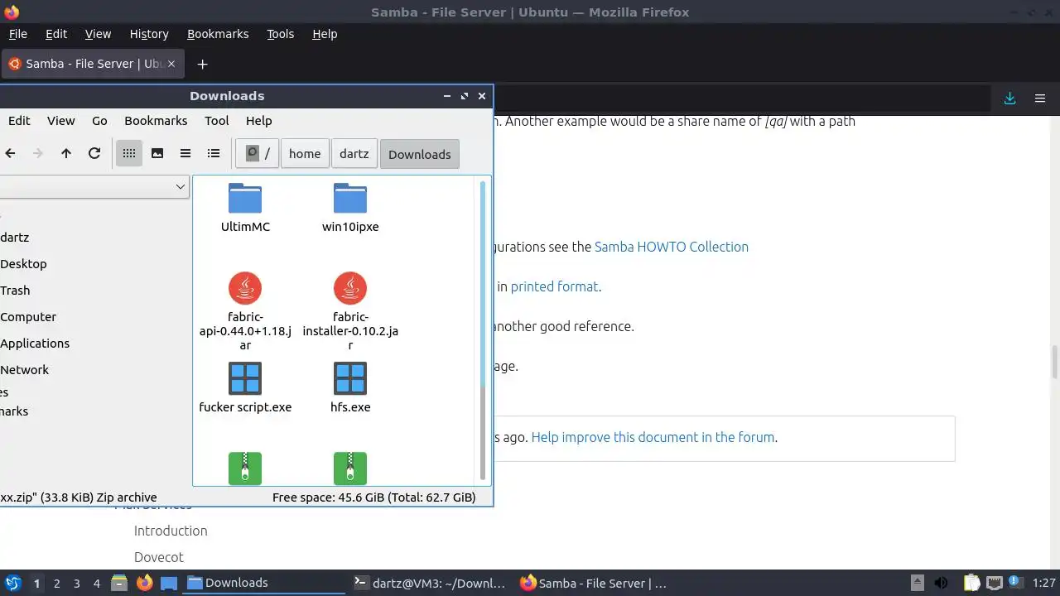Select fabric-api-0.44.0+1.18.jar file
Screen dimensions: 1060x596
coord(245,311)
